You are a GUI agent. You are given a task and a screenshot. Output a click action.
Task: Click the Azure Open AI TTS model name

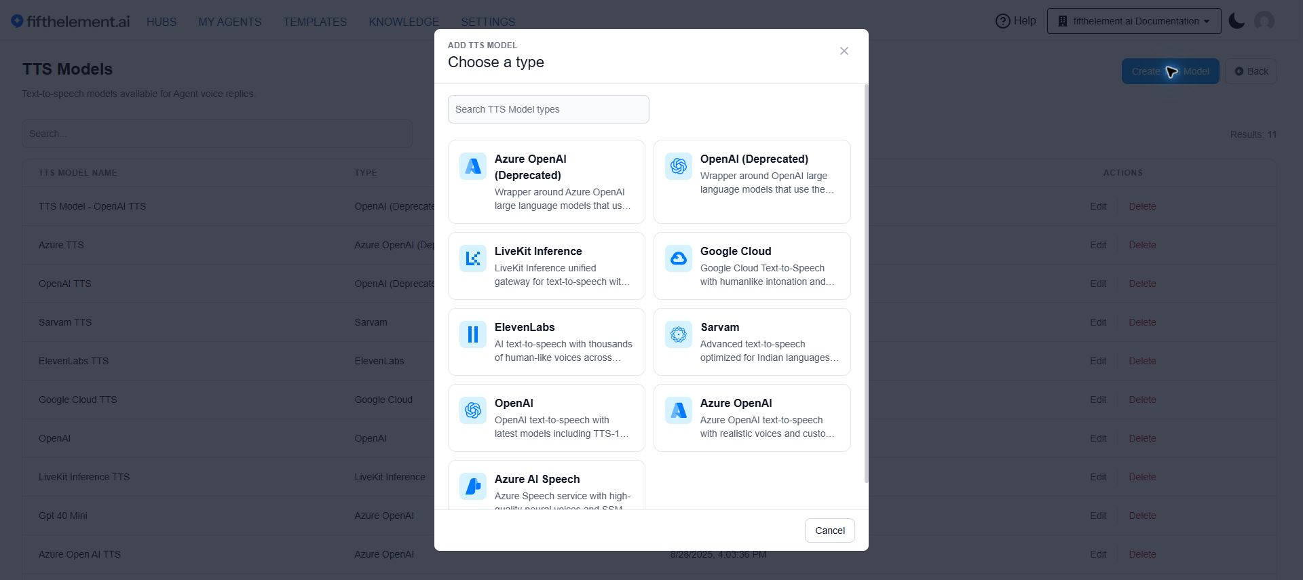pos(80,554)
